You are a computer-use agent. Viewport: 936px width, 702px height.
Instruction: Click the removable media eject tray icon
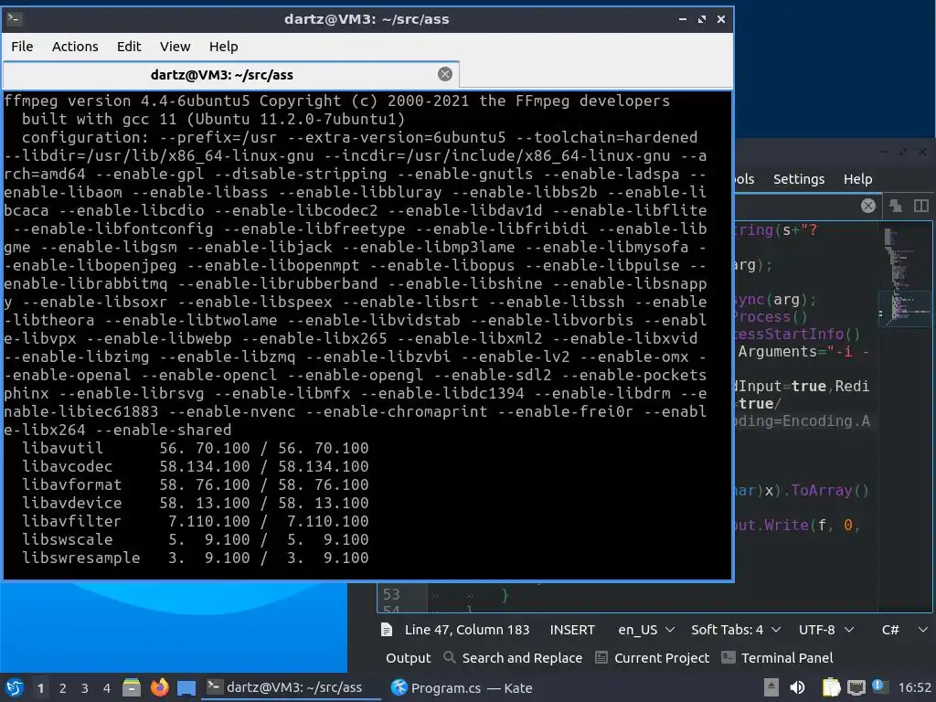point(771,687)
